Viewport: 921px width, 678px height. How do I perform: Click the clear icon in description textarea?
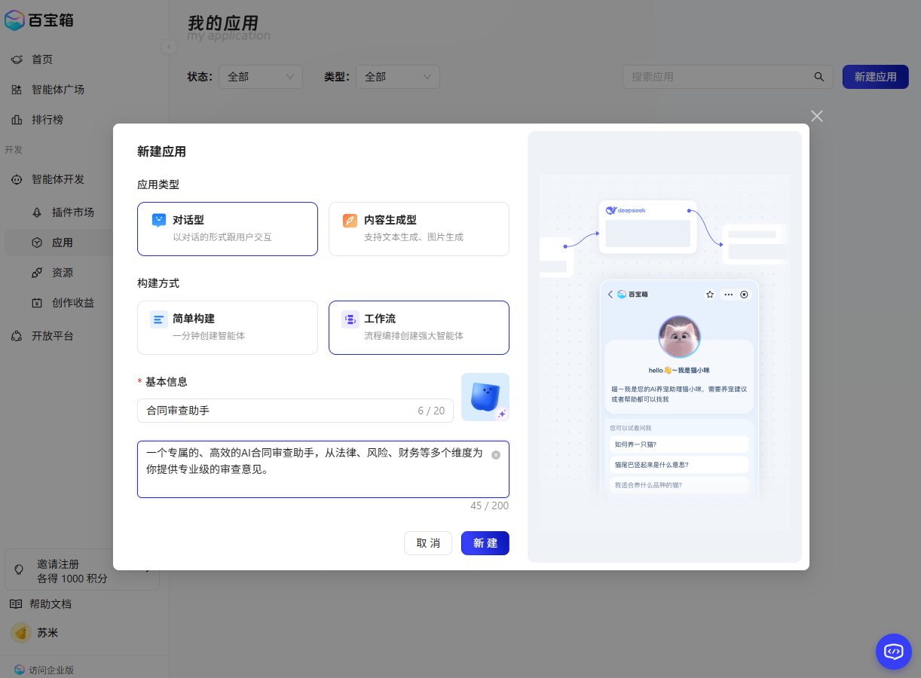[x=496, y=455]
